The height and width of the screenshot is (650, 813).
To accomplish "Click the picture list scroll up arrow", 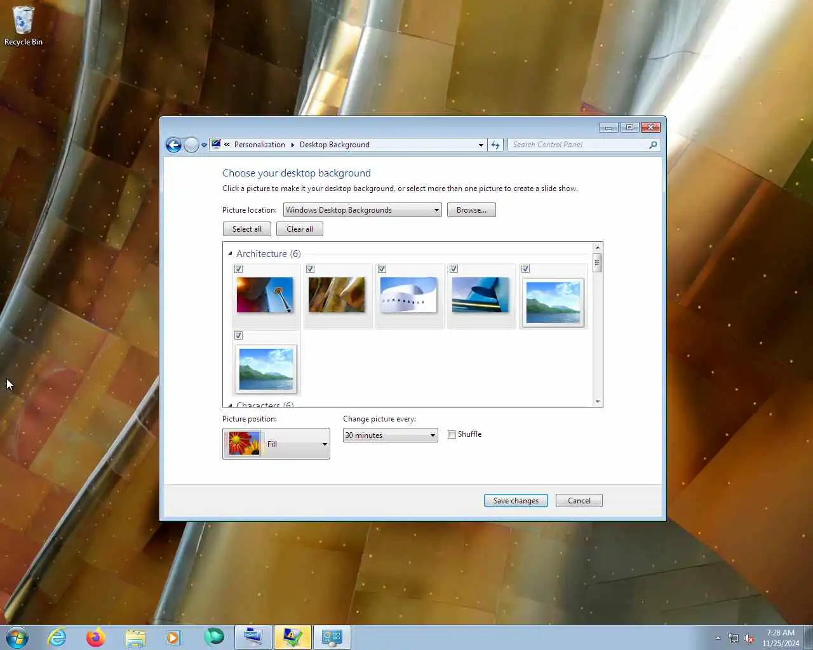I will pyautogui.click(x=597, y=248).
